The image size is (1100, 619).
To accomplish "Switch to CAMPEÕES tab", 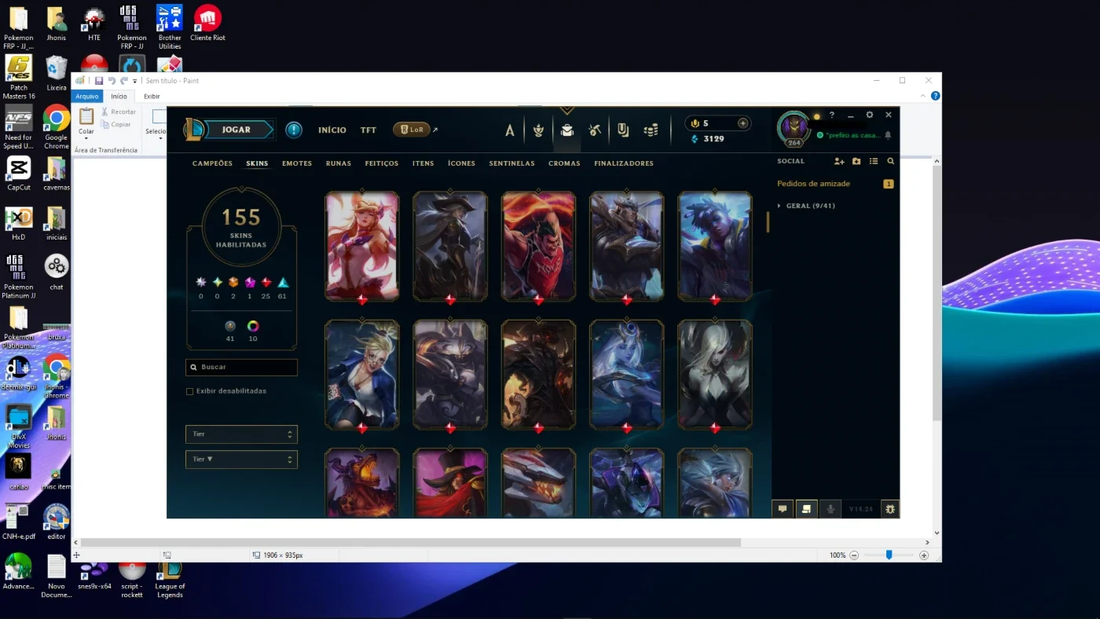I will click(213, 163).
